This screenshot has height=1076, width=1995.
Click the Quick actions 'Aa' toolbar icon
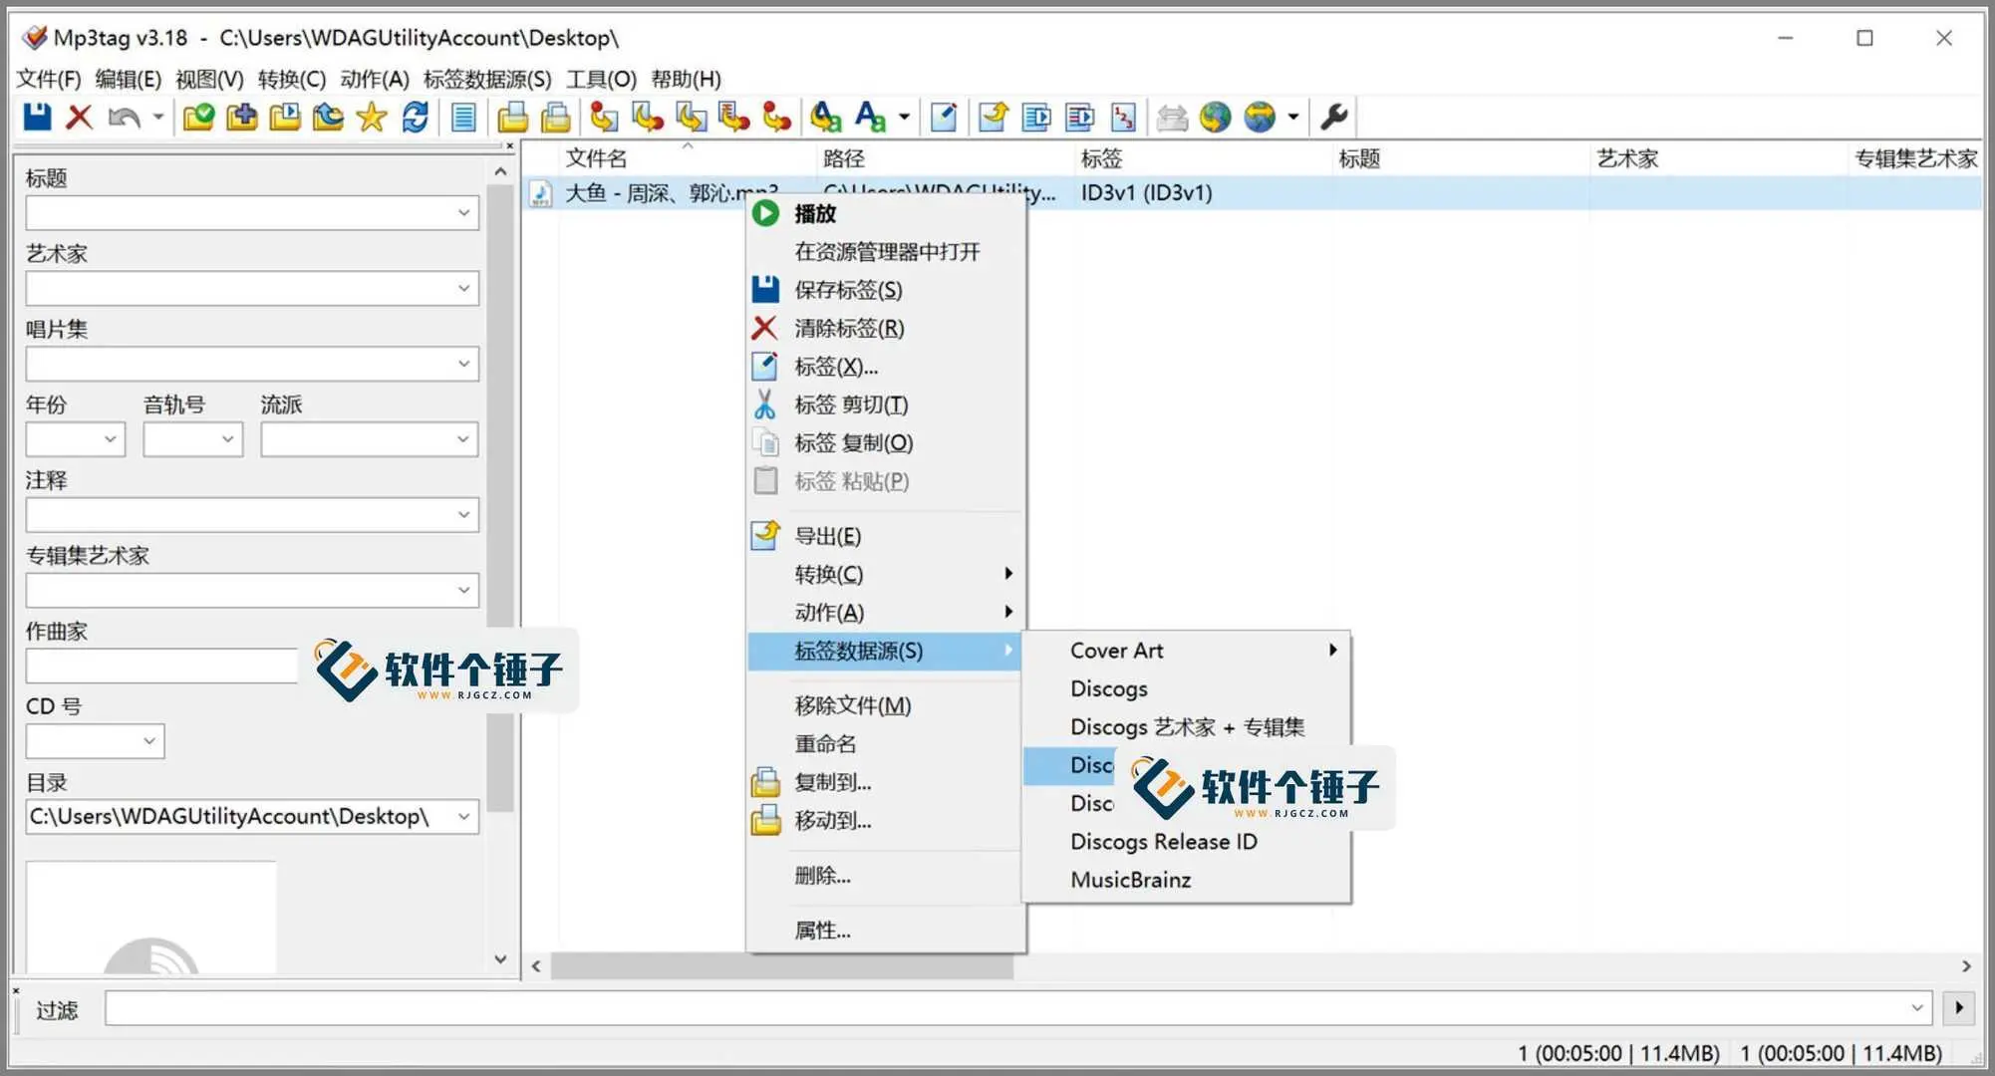pos(870,118)
